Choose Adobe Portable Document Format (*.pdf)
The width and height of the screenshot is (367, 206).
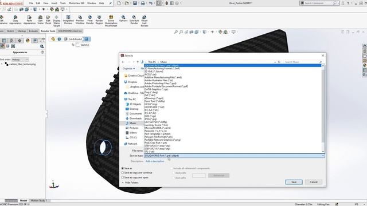[166, 86]
